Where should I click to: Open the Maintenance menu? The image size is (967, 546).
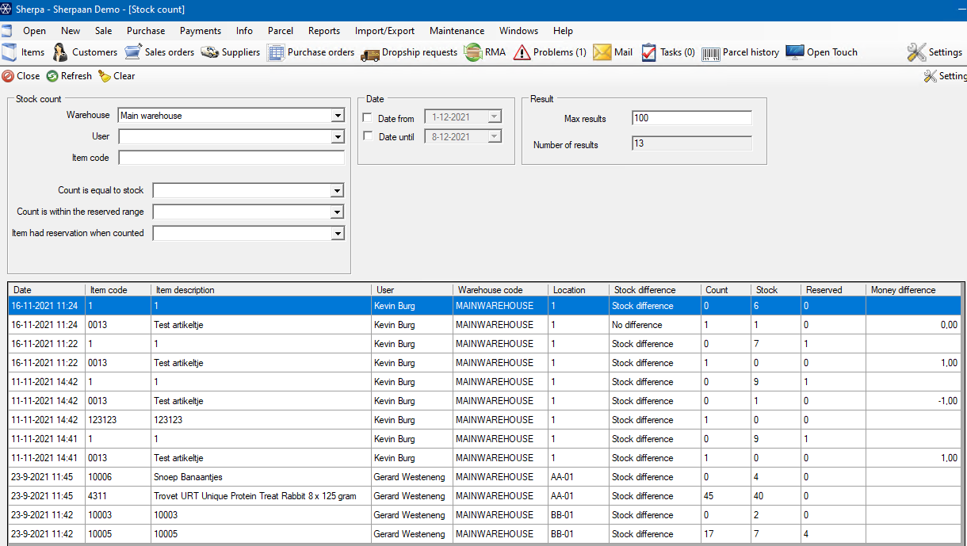coord(457,31)
